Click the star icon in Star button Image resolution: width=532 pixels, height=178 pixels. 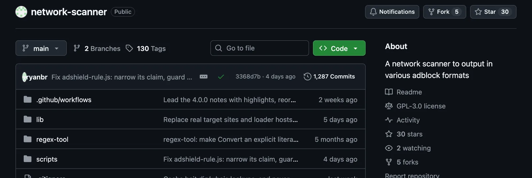(478, 12)
